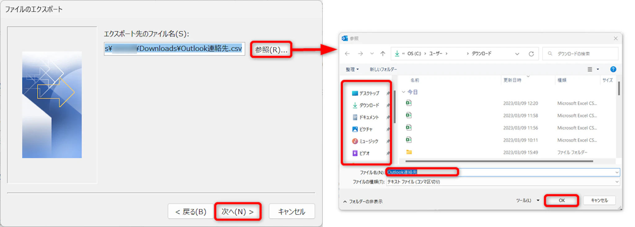
Task: Click the view layout icon
Action: click(x=590, y=69)
